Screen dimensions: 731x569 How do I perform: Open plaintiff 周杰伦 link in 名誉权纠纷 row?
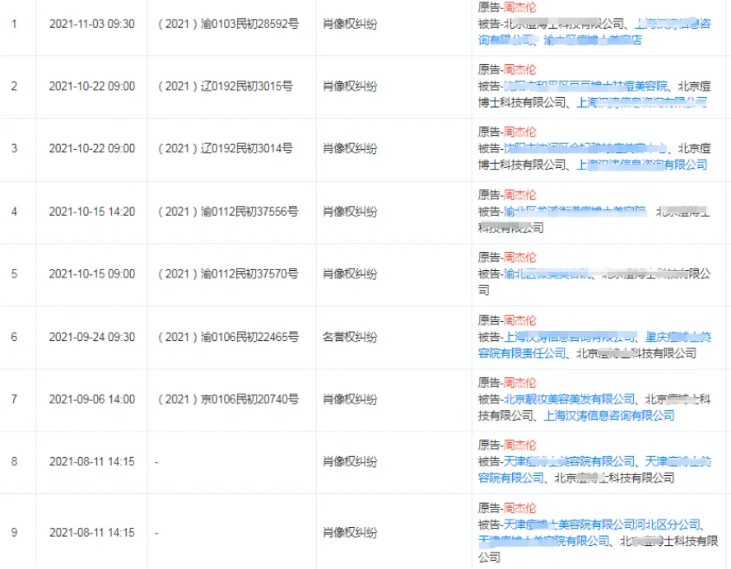[x=519, y=320]
